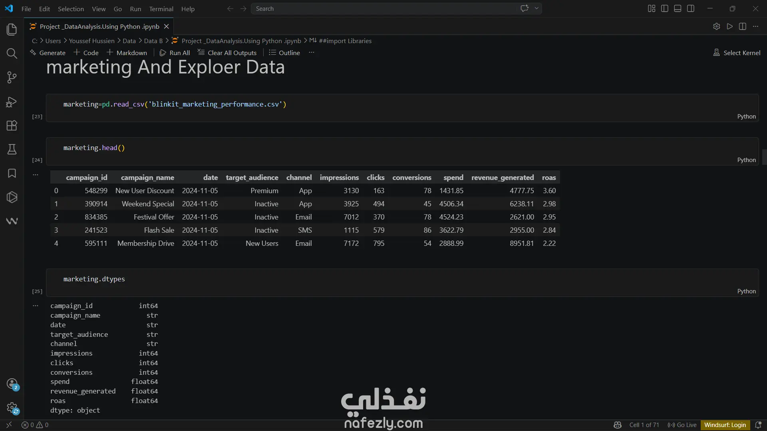Open the File menu
767x431 pixels.
(x=26, y=9)
